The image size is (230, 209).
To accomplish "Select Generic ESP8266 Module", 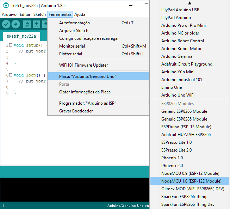I will [189, 111].
